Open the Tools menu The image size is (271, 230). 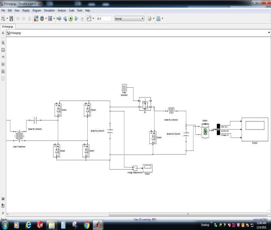pos(80,11)
